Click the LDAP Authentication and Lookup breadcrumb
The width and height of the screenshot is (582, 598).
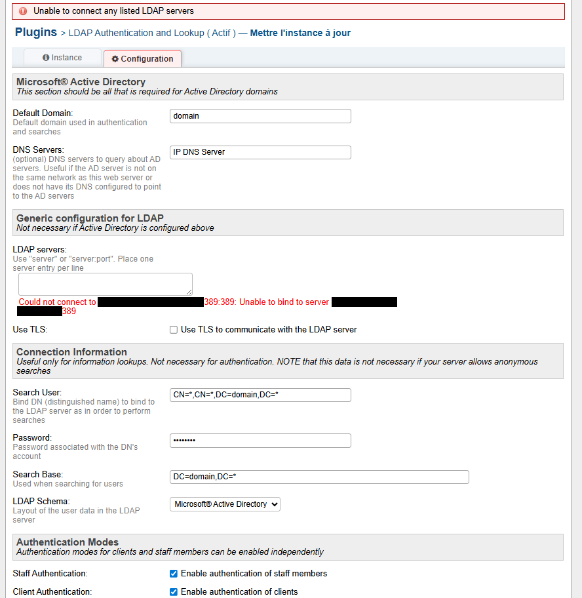click(x=152, y=33)
